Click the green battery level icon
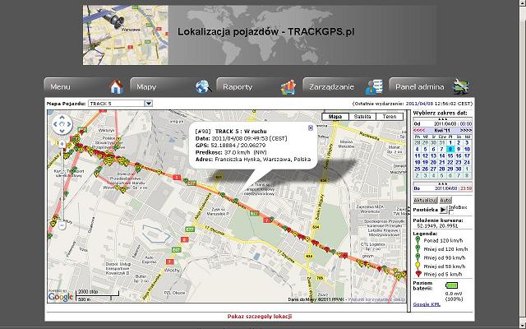 coord(451,285)
